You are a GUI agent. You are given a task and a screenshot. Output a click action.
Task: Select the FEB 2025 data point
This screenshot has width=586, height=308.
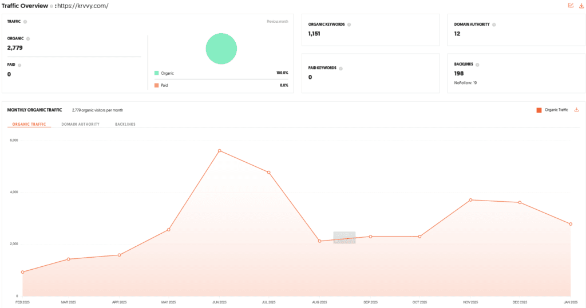(x=22, y=272)
